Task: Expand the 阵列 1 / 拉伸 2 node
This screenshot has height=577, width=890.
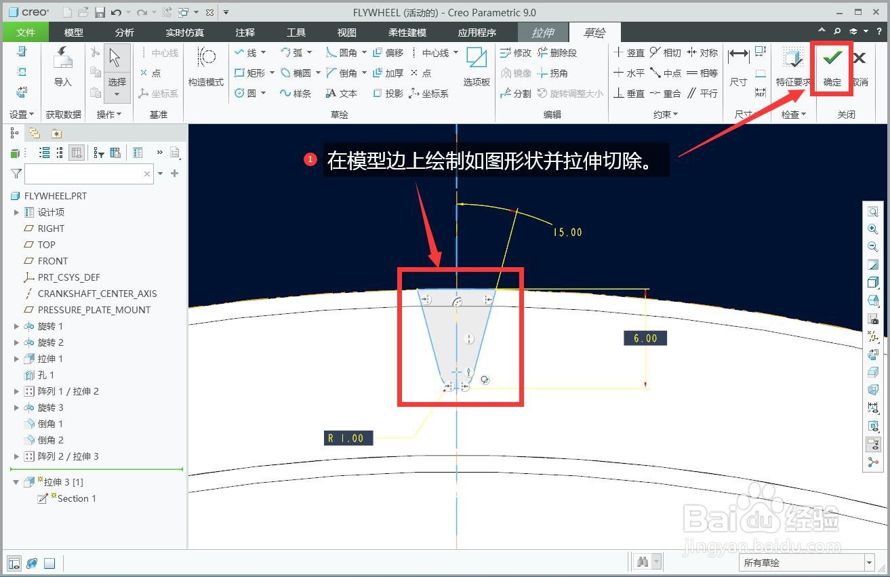Action: tap(16, 391)
